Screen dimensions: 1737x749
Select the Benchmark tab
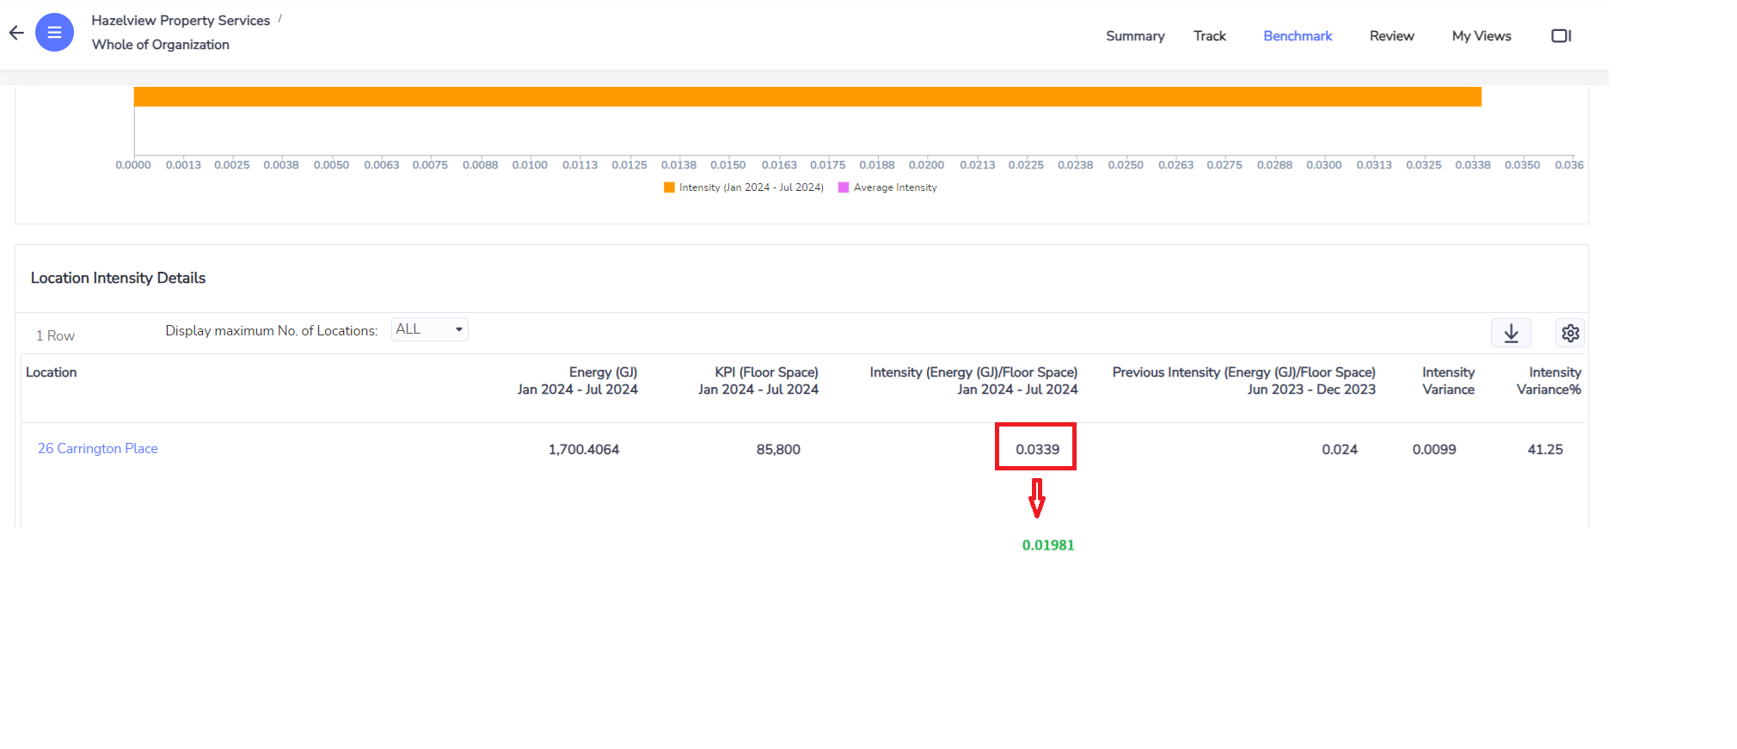tap(1297, 36)
